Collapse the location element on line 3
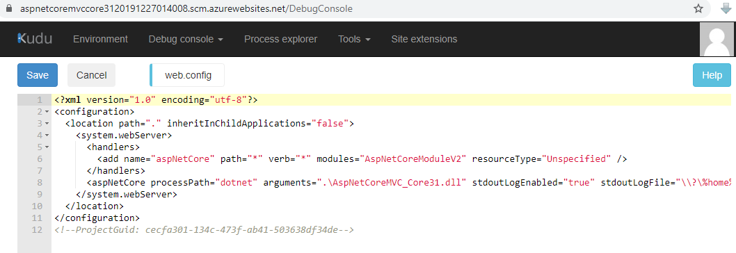The width and height of the screenshot is (736, 253). pyautogui.click(x=47, y=124)
